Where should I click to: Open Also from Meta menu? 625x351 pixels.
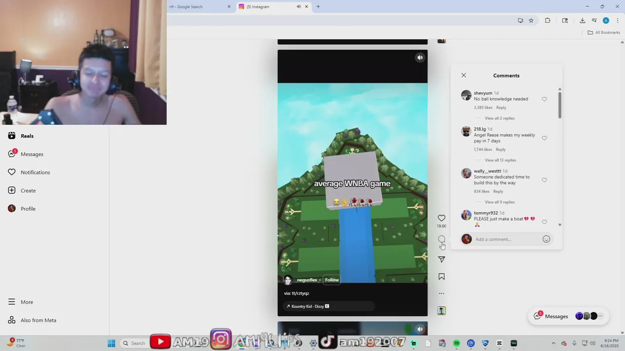tap(32, 320)
